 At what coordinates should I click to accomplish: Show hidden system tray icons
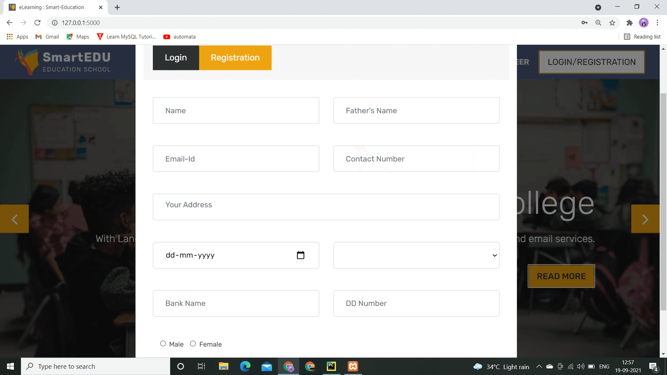[x=539, y=367]
